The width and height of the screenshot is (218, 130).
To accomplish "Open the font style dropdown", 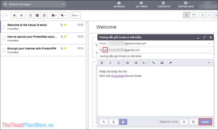I will point(145,63).
